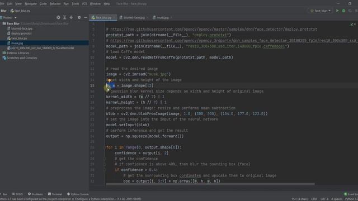Open the Run tool window
The image size is (358, 201).
[4, 194]
